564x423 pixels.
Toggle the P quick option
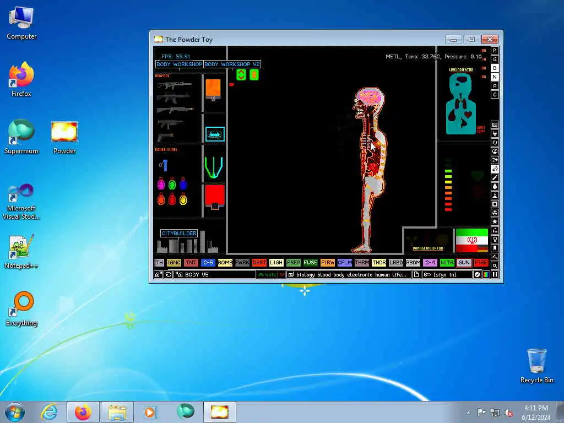click(x=495, y=50)
